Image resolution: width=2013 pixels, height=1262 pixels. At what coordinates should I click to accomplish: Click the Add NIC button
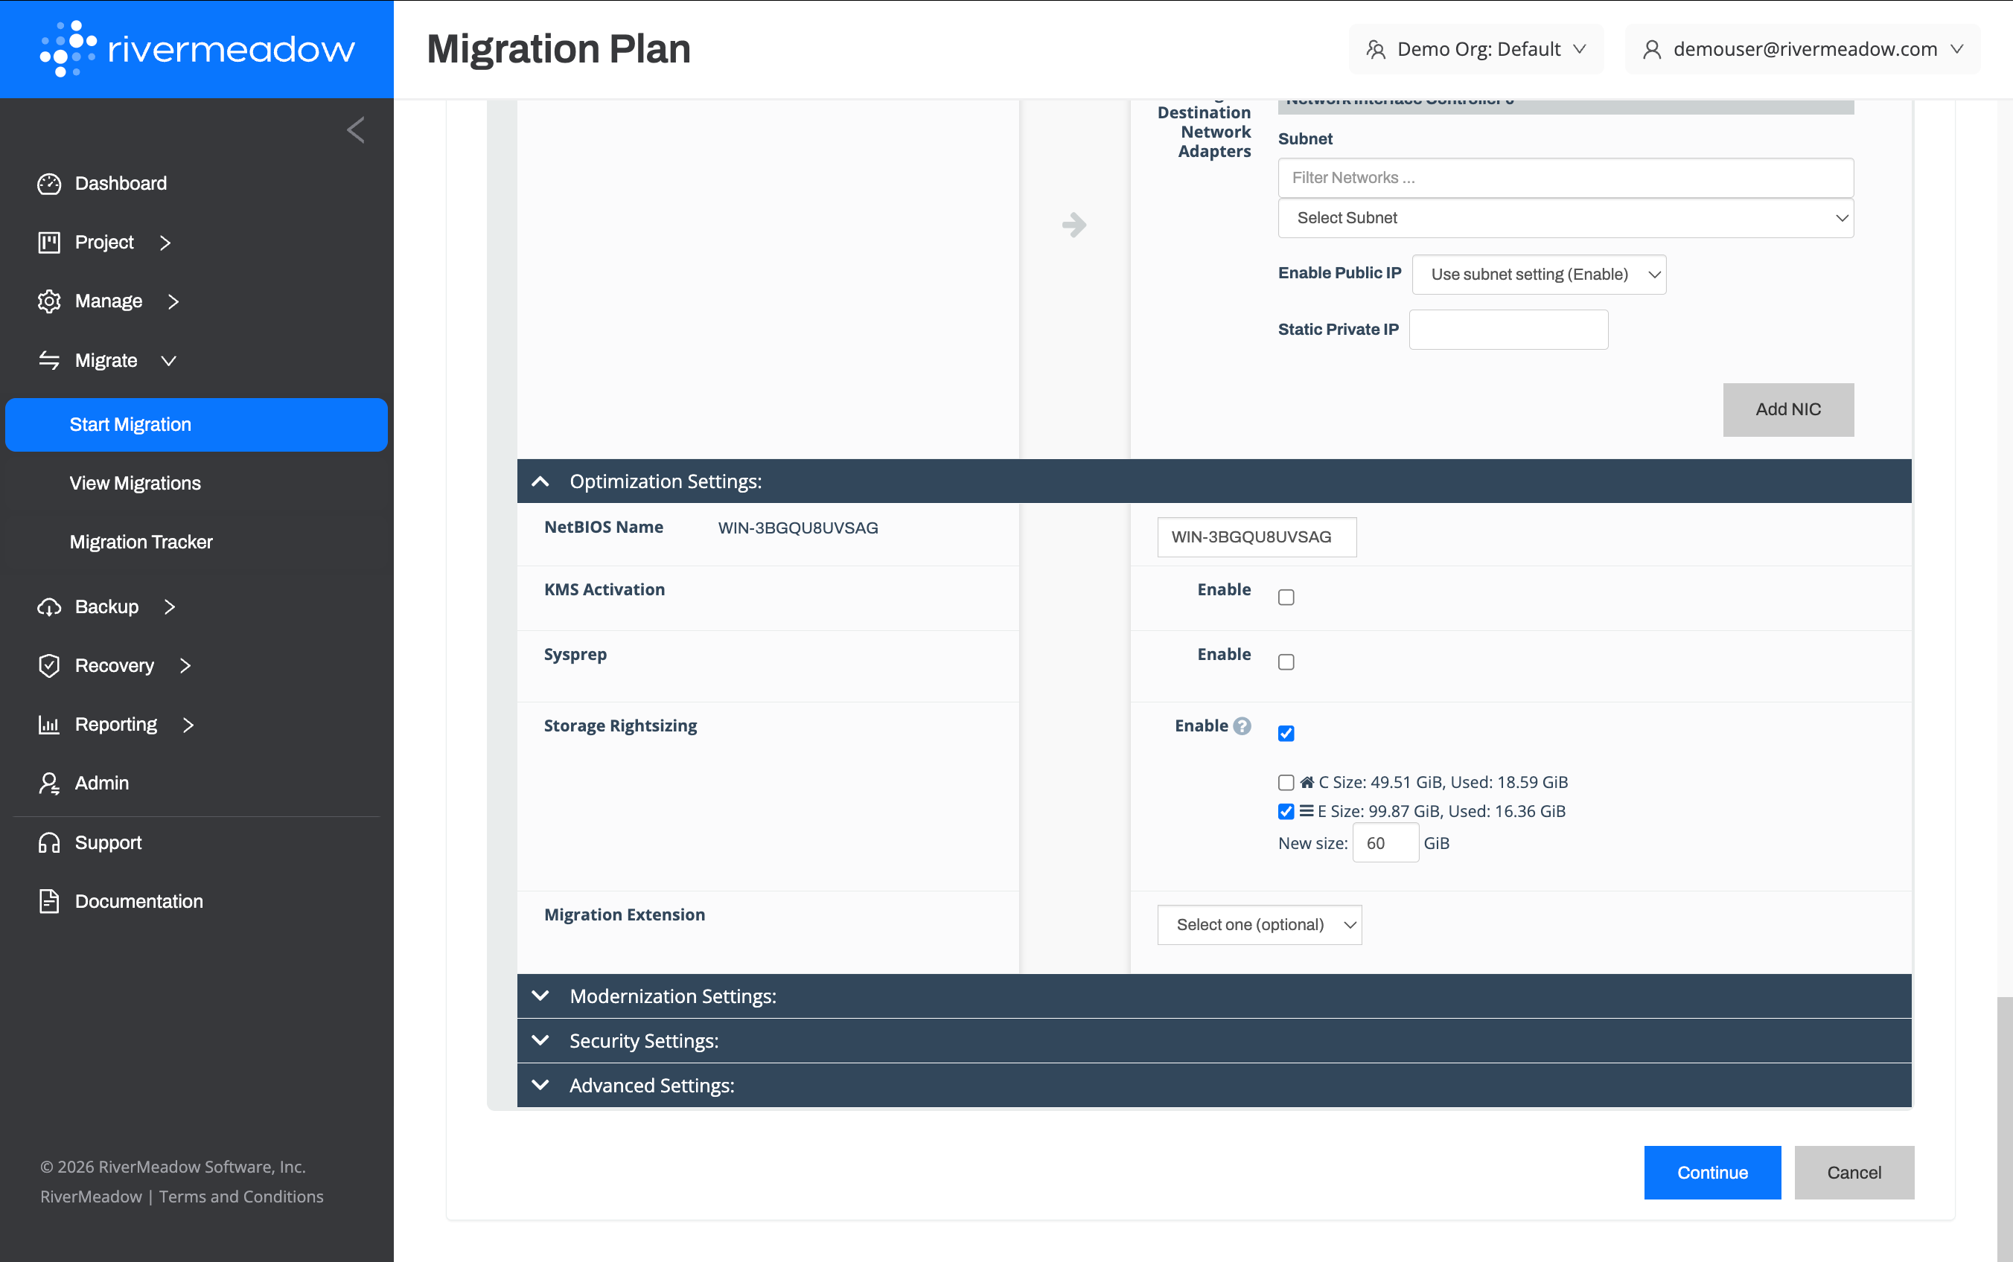[x=1787, y=410]
